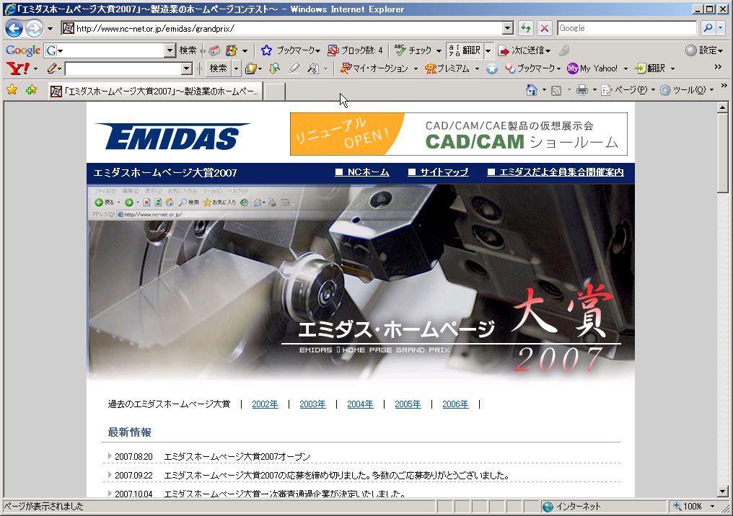Screen dimensions: 733x516
Task: Open the 2005年 past award link
Action: (x=408, y=404)
